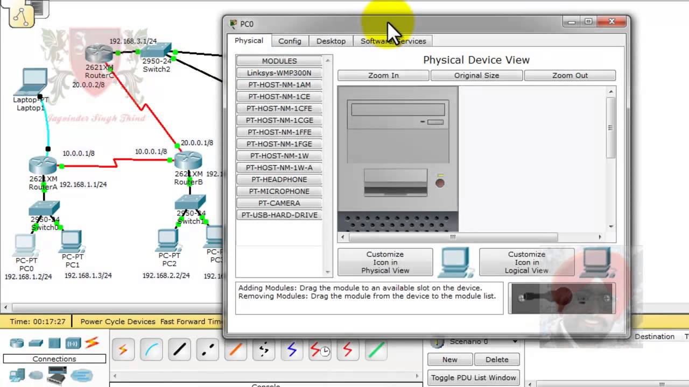689x387 pixels.
Task: Click the device view horizontal scrollbar
Action: (x=453, y=236)
